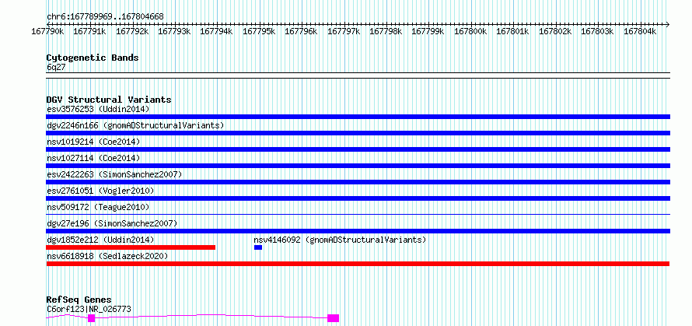The width and height of the screenshot is (692, 326).
Task: Click the 167800k ruler tick label
Action: pos(470,31)
